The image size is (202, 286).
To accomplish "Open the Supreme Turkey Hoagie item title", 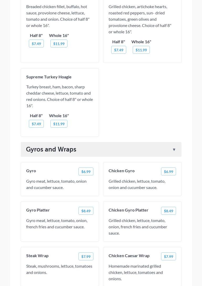I will point(49,77).
